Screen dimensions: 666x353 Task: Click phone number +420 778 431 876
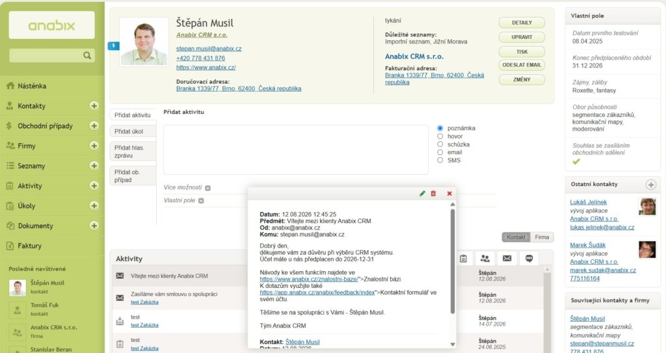(200, 59)
